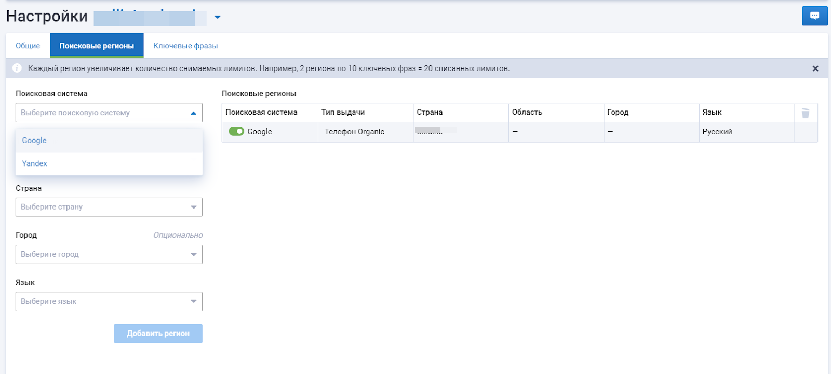The height and width of the screenshot is (374, 831).
Task: Switch to the Общие tab
Action: pos(28,46)
